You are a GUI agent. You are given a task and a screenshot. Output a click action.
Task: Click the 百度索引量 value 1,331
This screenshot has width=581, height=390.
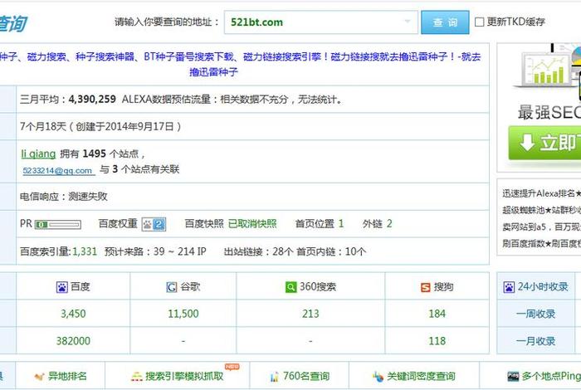coord(85,251)
